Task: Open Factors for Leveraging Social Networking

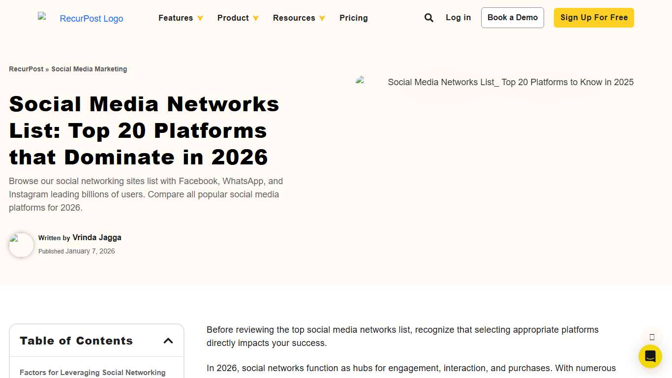Action: pos(92,373)
